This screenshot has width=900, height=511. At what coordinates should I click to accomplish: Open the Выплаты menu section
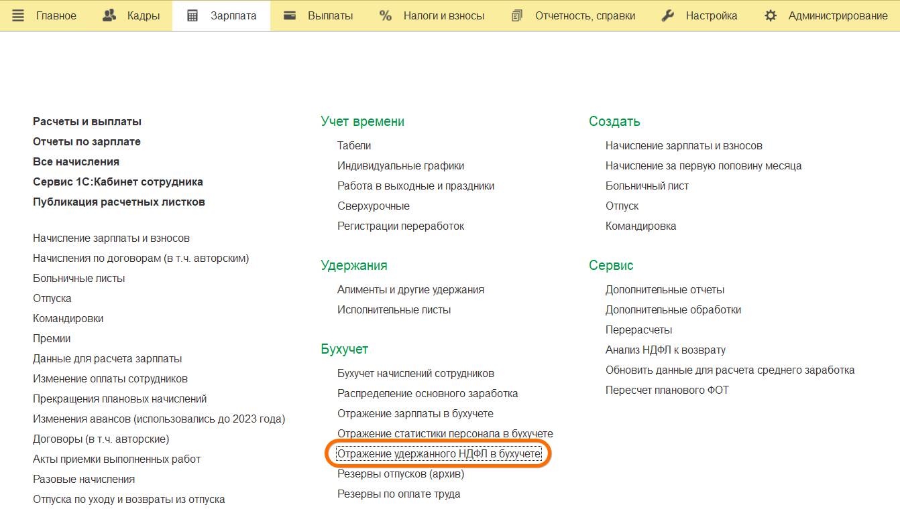coord(330,15)
